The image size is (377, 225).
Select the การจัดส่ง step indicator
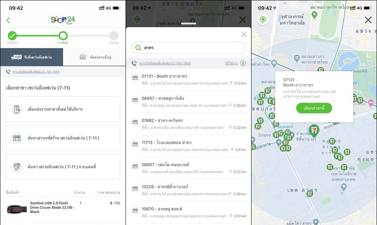click(x=63, y=36)
